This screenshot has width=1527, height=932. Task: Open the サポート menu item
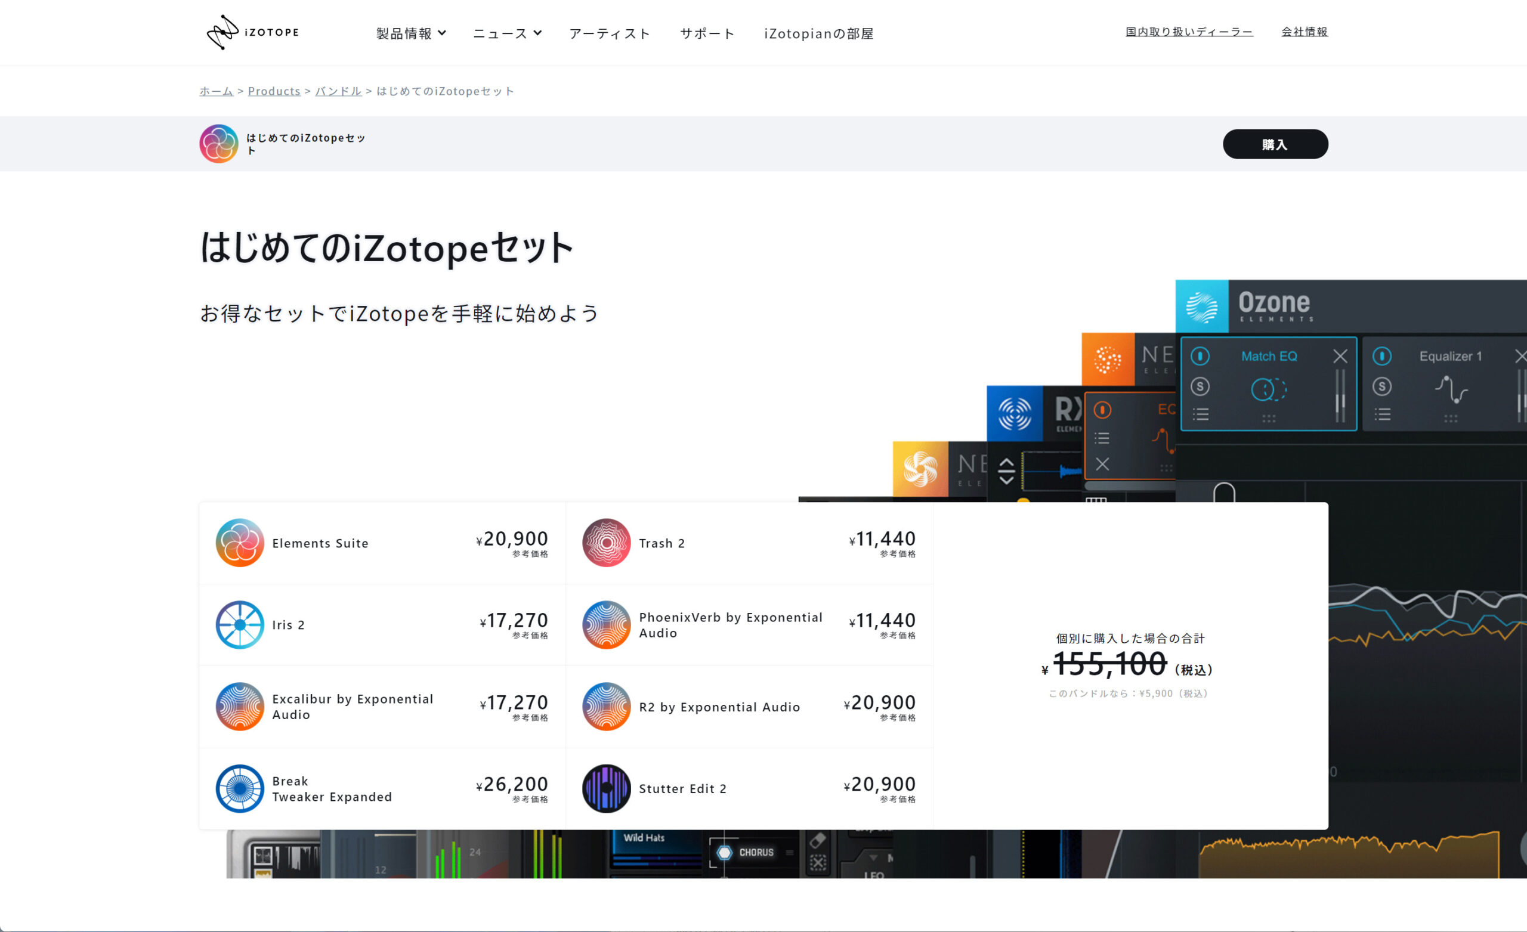point(707,33)
